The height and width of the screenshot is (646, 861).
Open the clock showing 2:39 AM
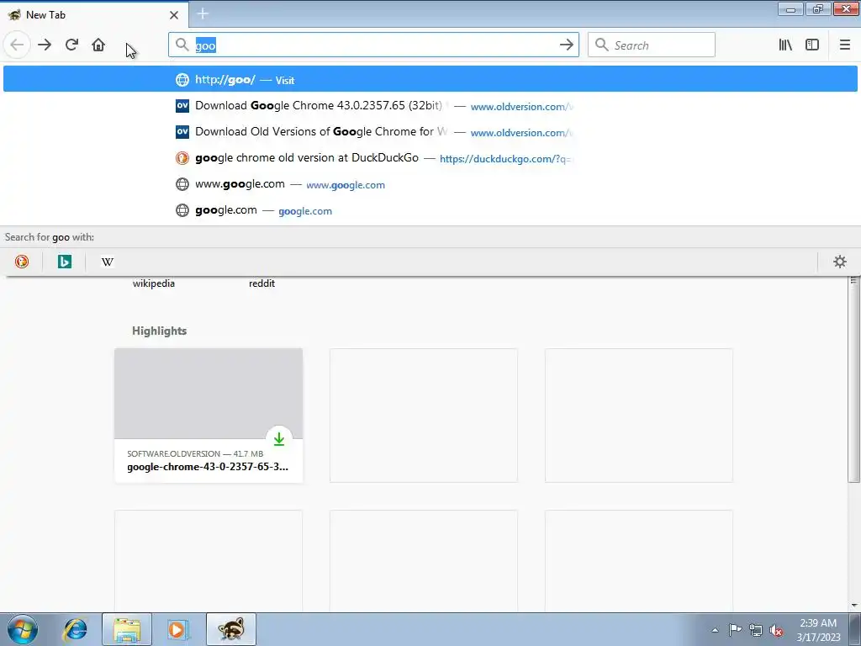point(818,630)
